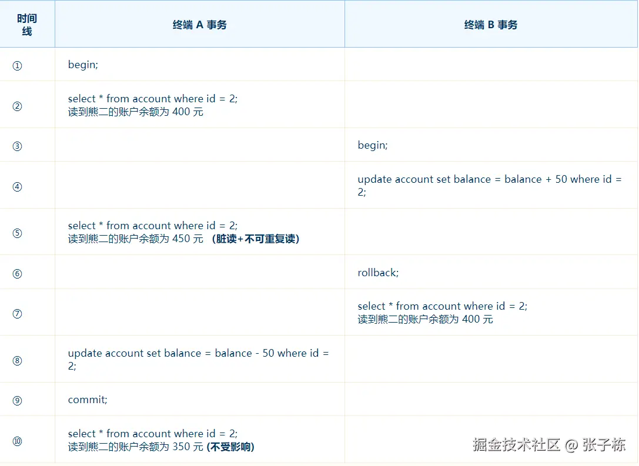Click the timeline number ⑤
The width and height of the screenshot is (639, 466).
coord(17,233)
